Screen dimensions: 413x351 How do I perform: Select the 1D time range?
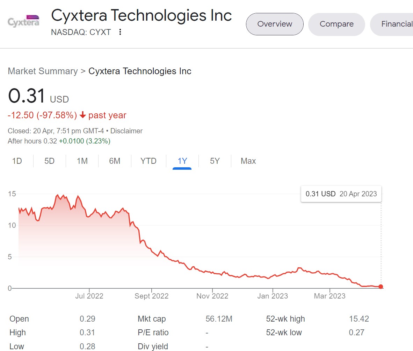point(17,161)
